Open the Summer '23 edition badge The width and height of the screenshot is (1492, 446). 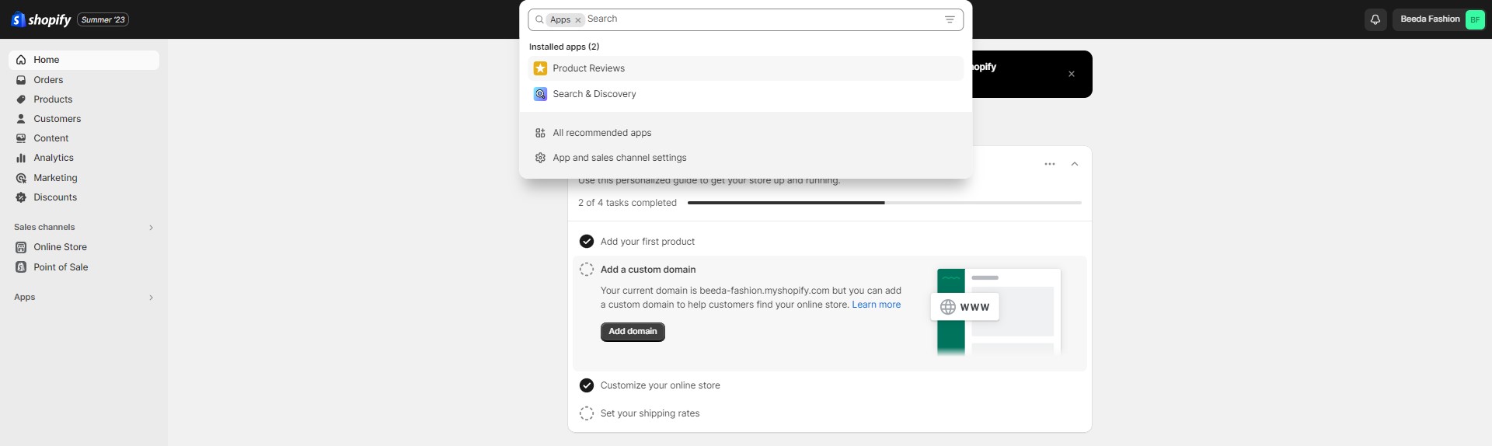tap(103, 19)
